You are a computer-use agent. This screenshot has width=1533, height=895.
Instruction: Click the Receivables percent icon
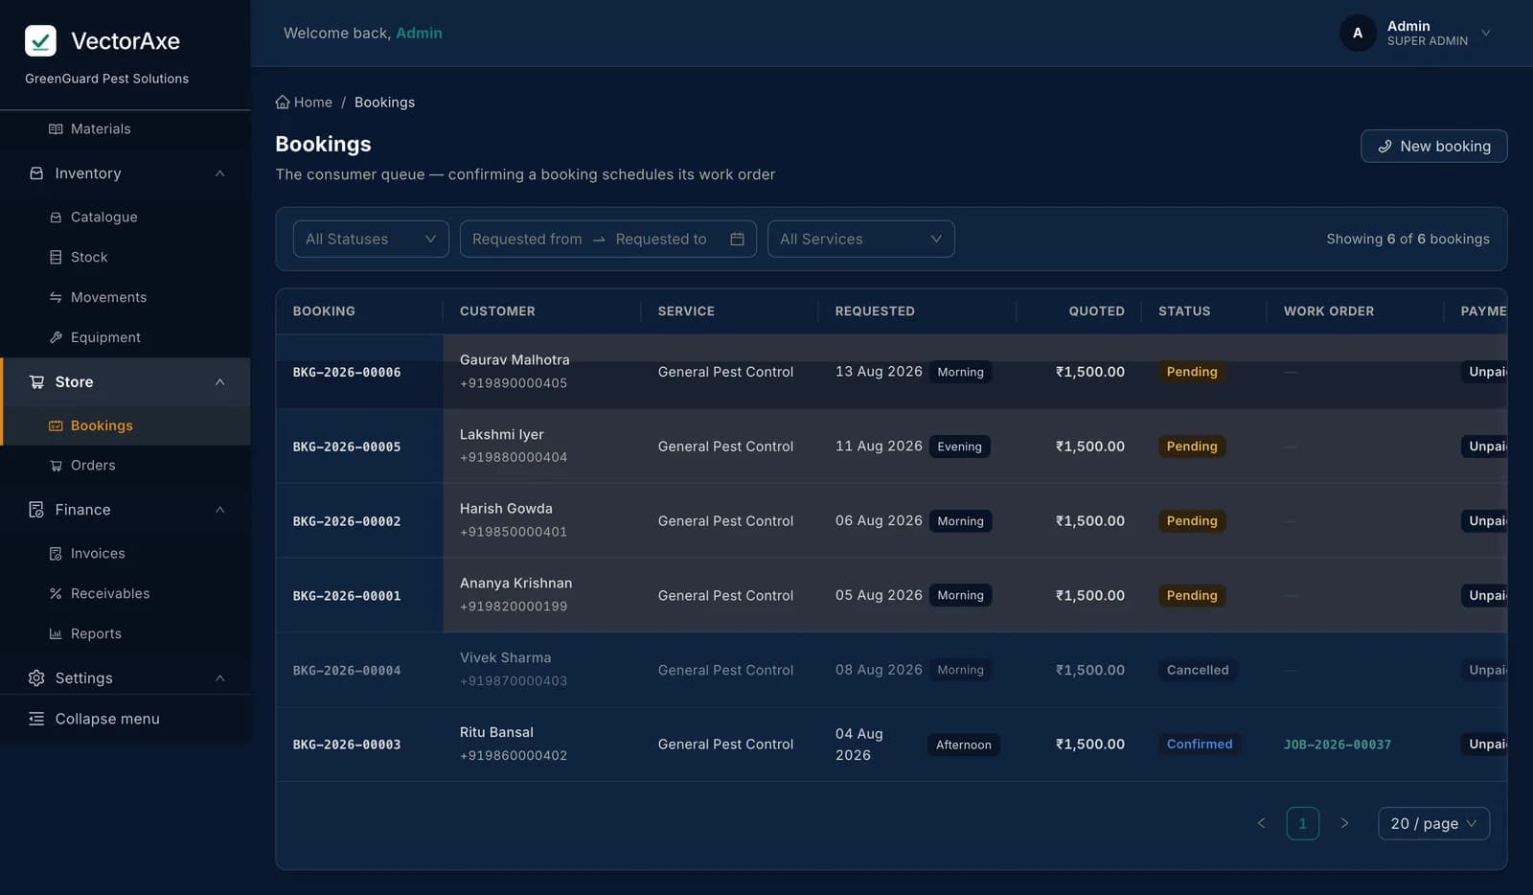click(x=56, y=594)
